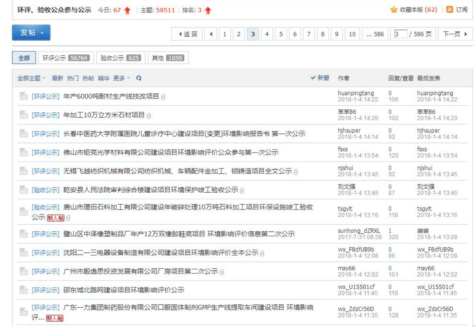Viewport: 476px width, 327px height.
Task: Toggle the 新窗 checkbox
Action: 313,78
